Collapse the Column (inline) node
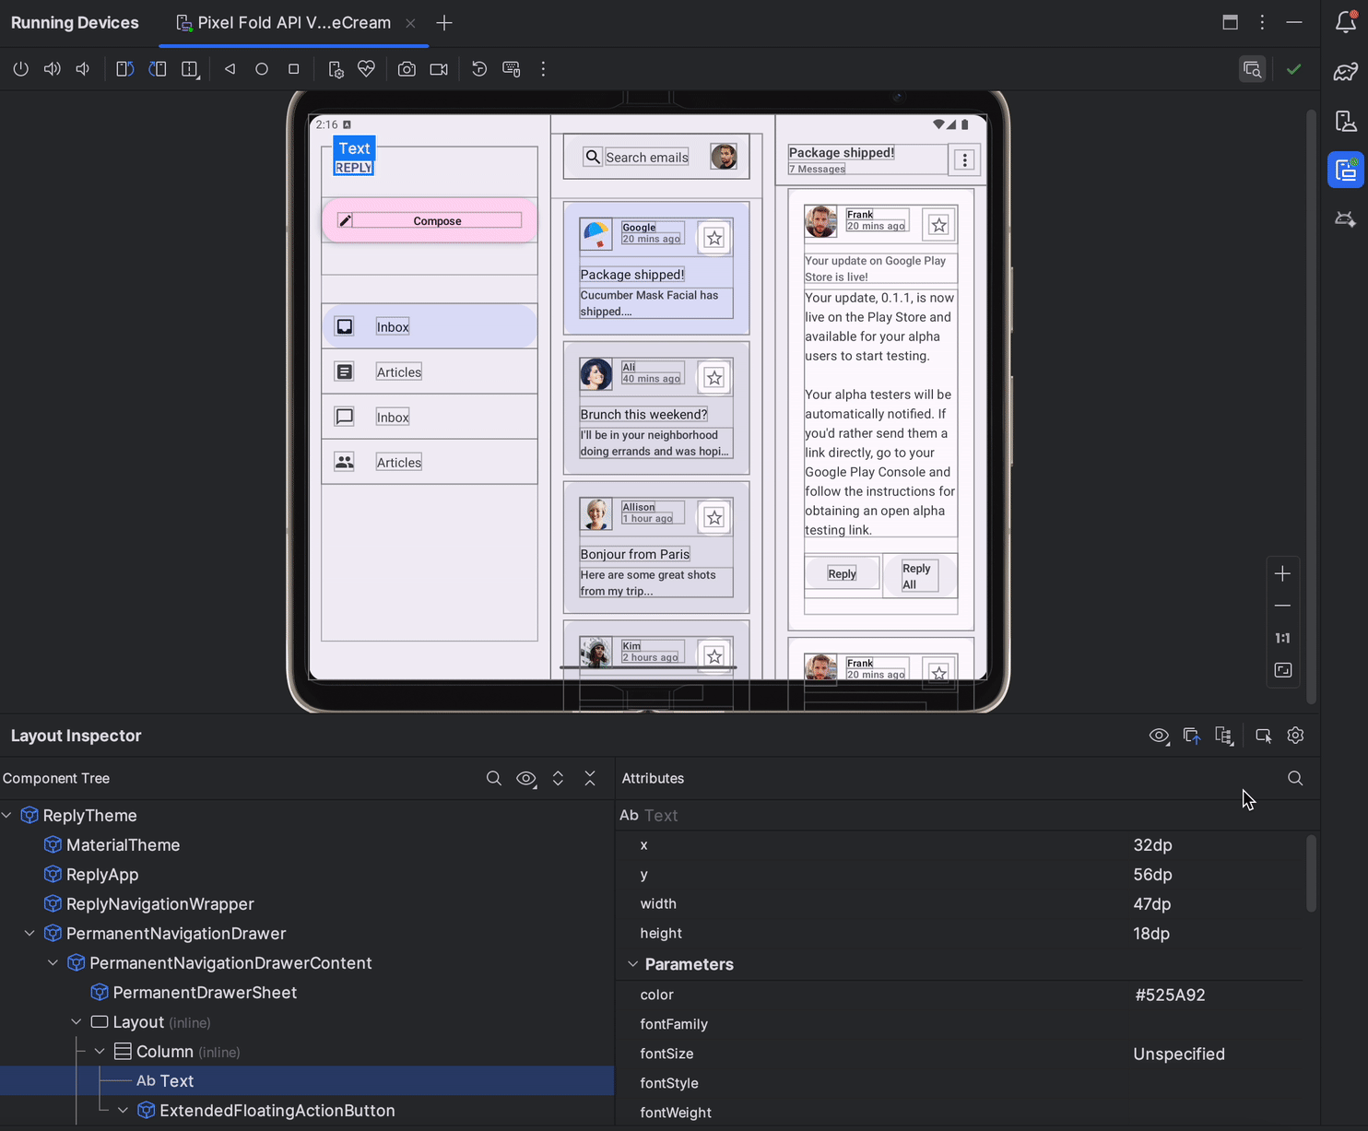Image resolution: width=1368 pixels, height=1131 pixels. click(x=100, y=1051)
